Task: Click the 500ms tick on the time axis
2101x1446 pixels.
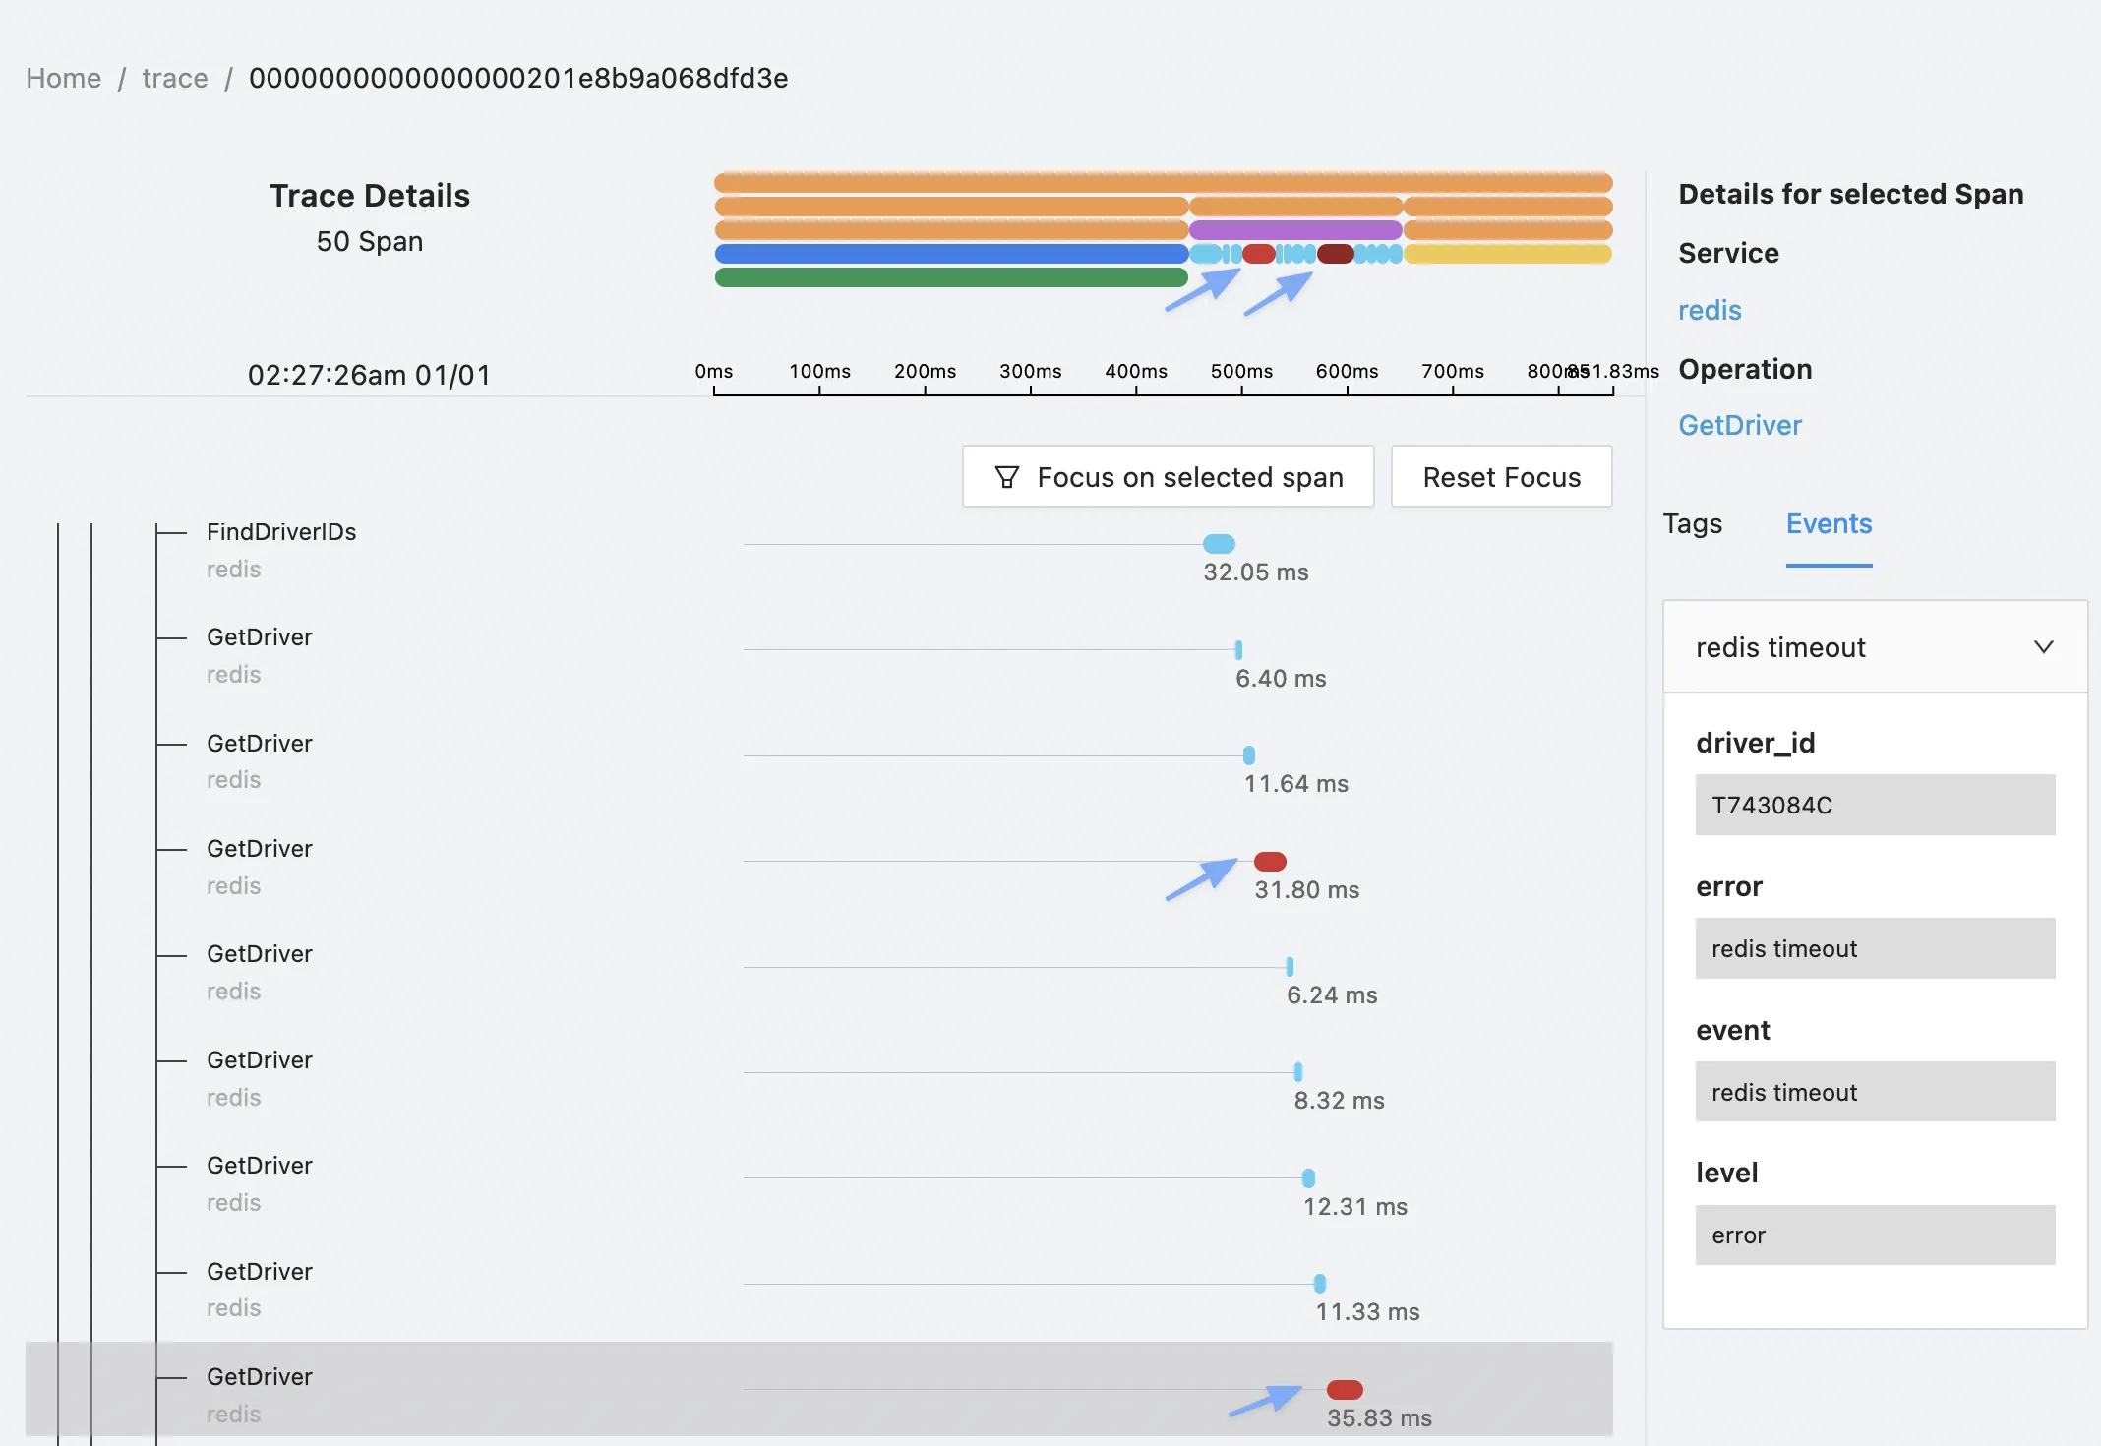Action: click(x=1241, y=372)
